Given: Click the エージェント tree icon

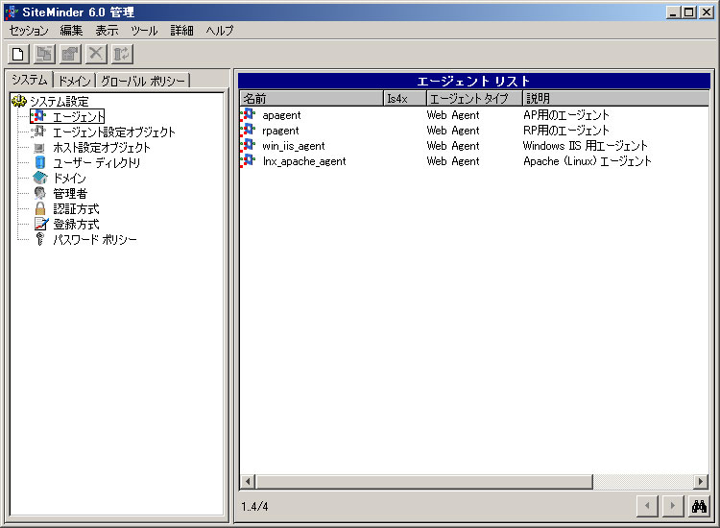Looking at the screenshot, I should pyautogui.click(x=39, y=116).
